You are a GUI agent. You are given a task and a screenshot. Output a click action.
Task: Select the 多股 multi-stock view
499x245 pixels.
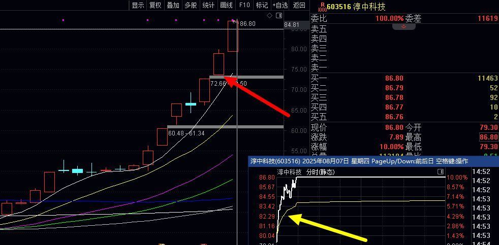tap(191, 5)
